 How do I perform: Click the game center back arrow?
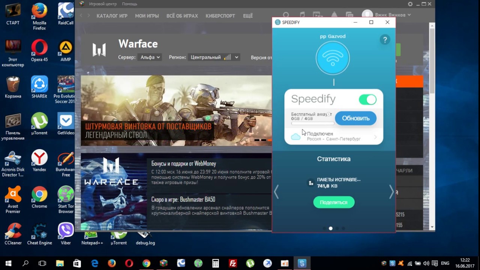click(81, 16)
